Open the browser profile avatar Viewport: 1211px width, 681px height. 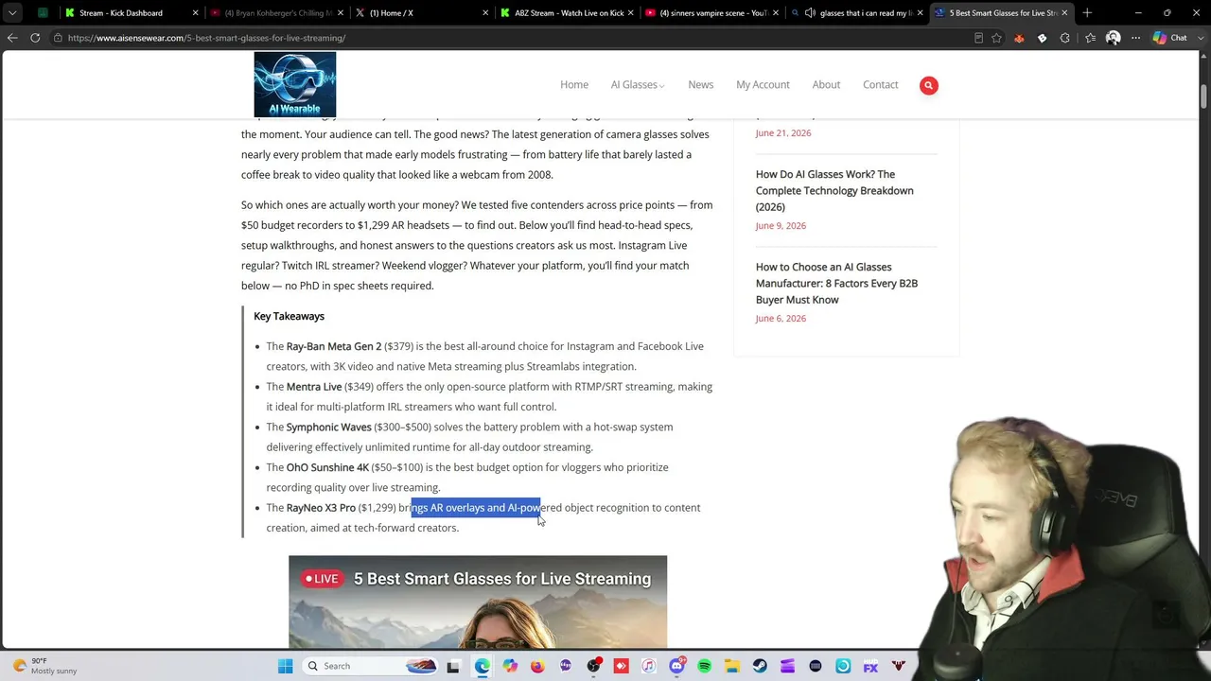[x=1113, y=38]
